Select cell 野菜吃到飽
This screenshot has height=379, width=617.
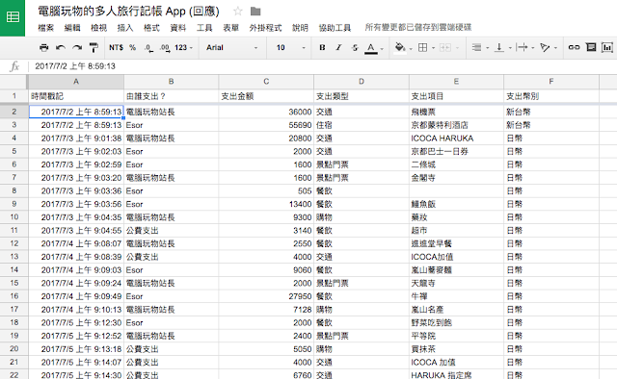(x=456, y=322)
